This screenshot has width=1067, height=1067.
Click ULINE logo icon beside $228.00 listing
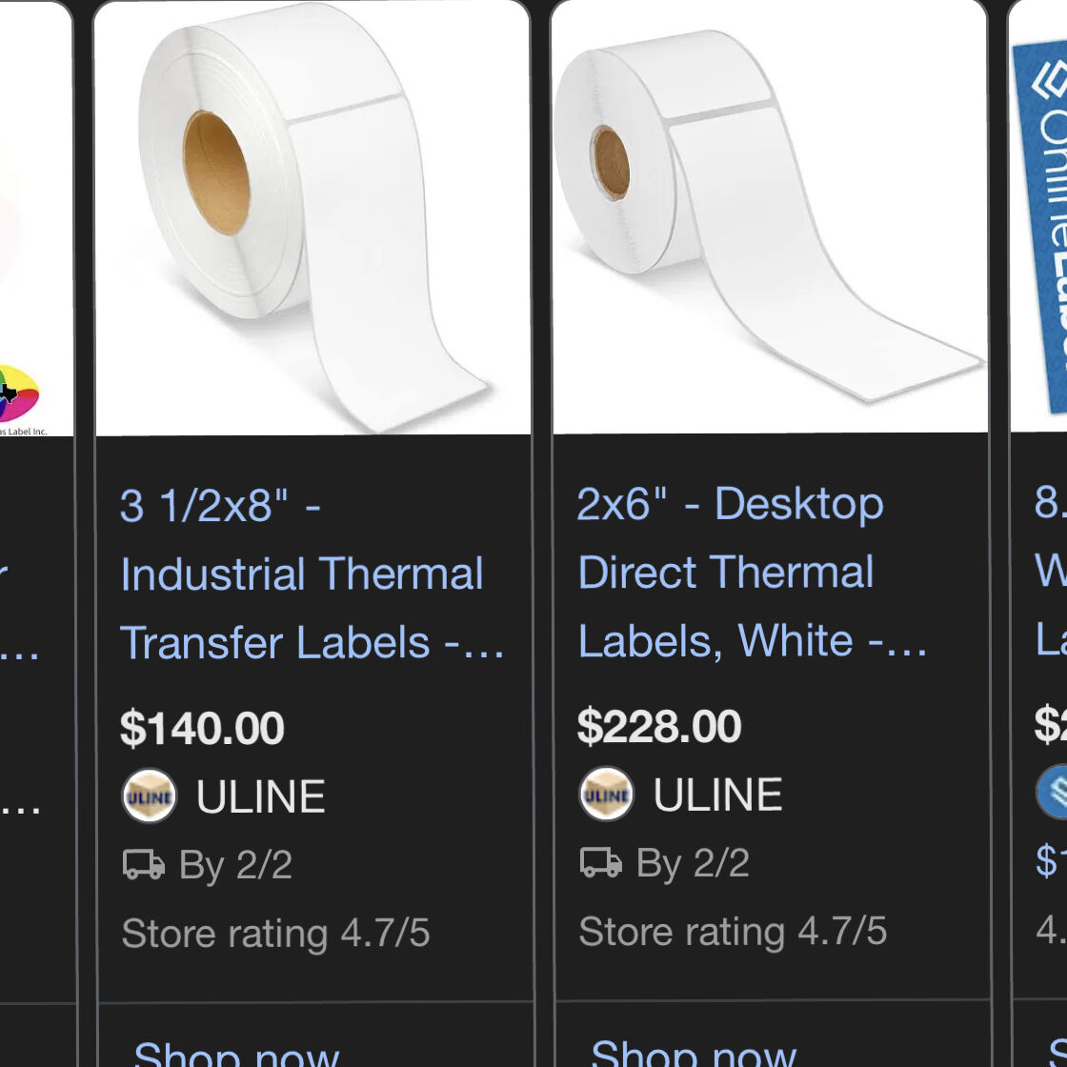tap(607, 795)
